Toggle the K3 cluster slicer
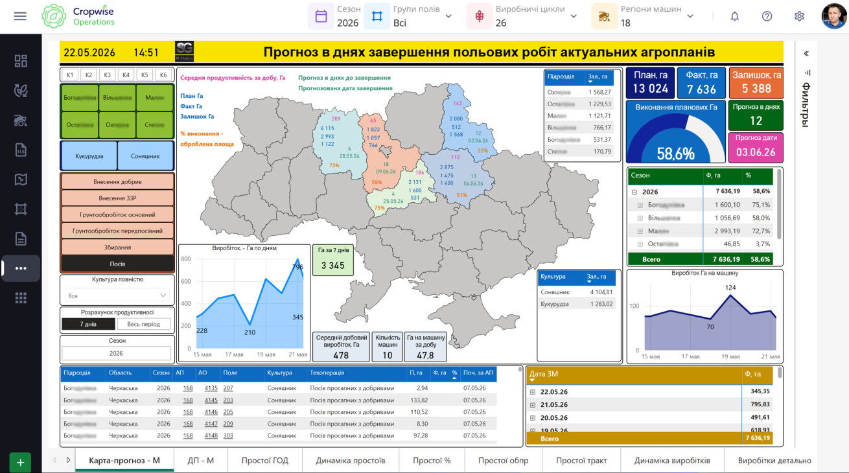Image resolution: width=849 pixels, height=473 pixels. pyautogui.click(x=108, y=75)
